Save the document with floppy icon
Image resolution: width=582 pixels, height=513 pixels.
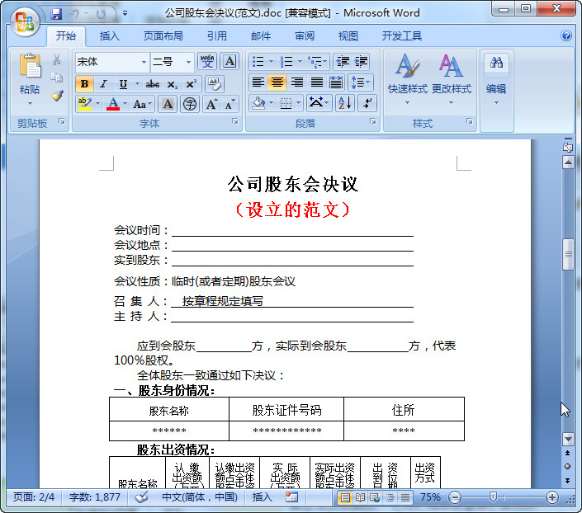click(56, 14)
